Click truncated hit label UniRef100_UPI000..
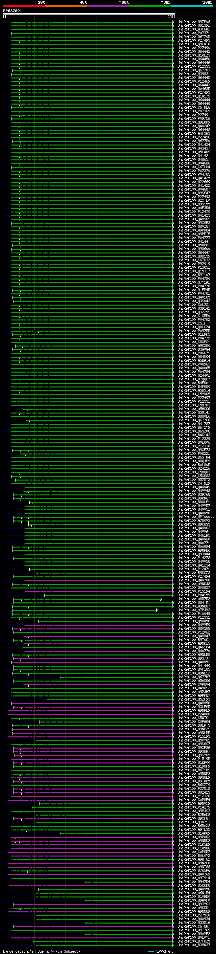The width and height of the screenshot is (216, 954). click(x=196, y=517)
